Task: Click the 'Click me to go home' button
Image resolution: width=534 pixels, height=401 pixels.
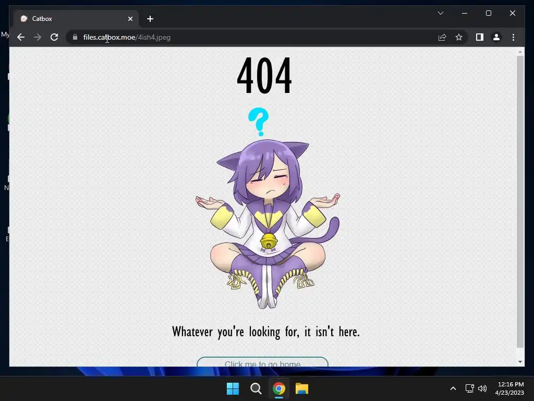Action: pyautogui.click(x=262, y=362)
